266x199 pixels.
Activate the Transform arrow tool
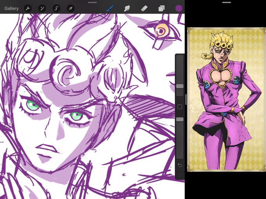[70, 9]
